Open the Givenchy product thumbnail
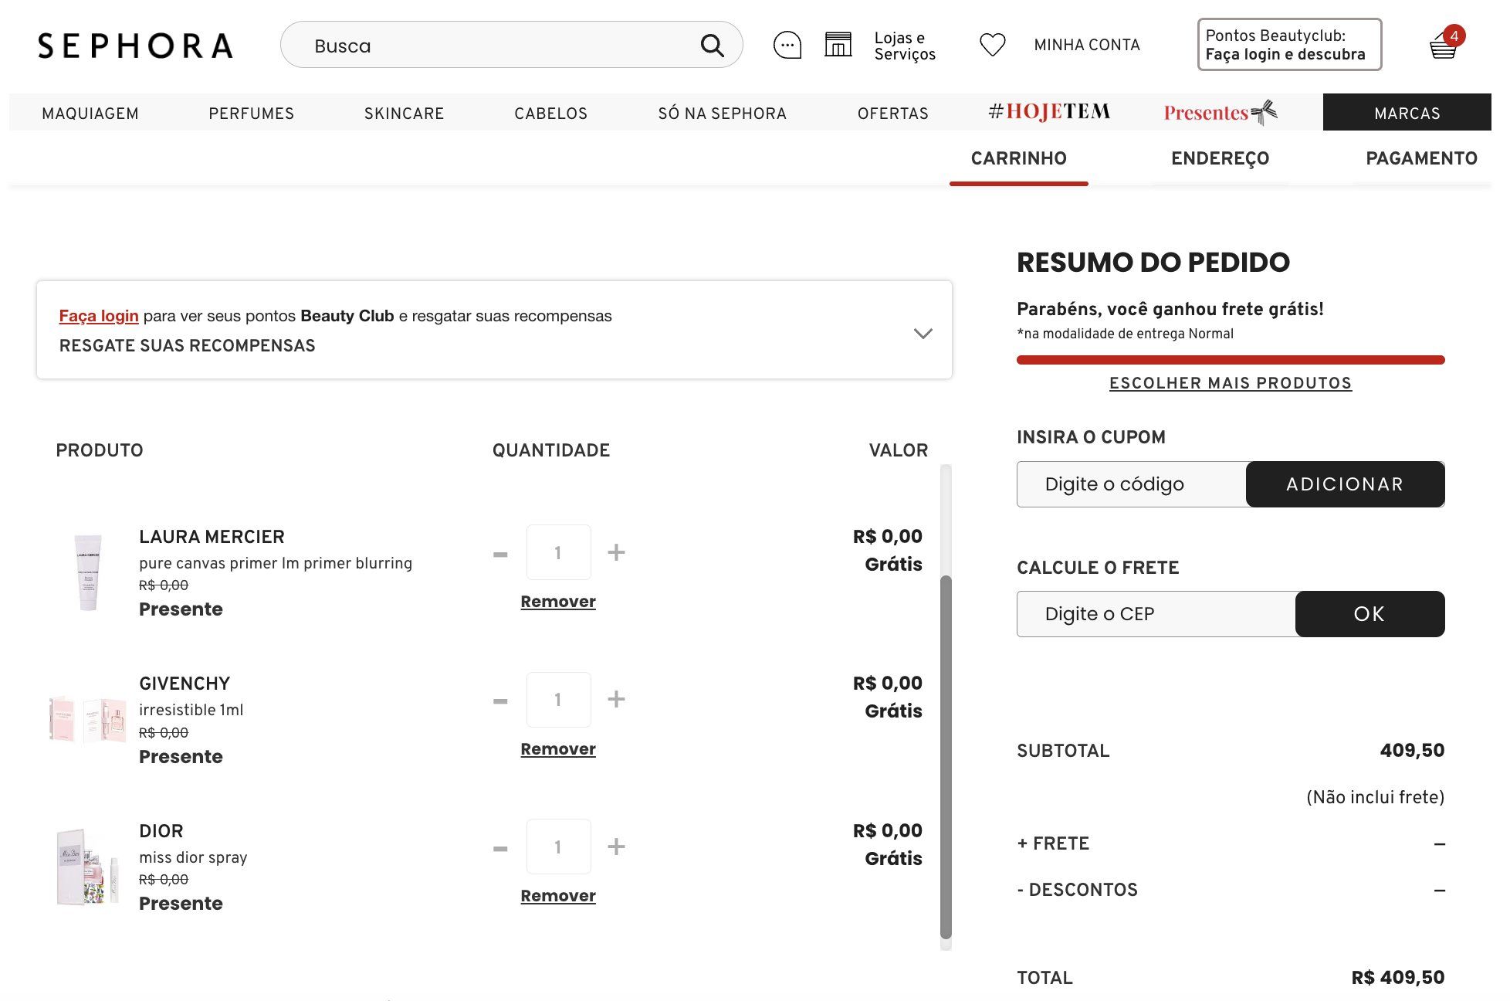Viewport: 1510px width, 1001px height. point(87,719)
